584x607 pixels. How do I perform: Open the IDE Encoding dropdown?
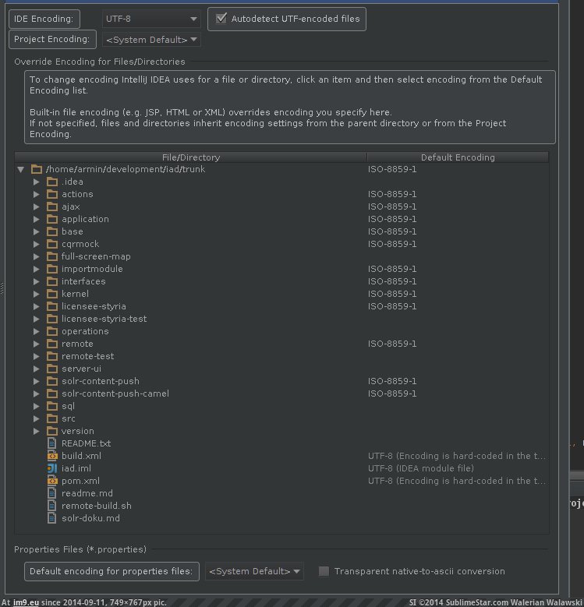(x=151, y=18)
